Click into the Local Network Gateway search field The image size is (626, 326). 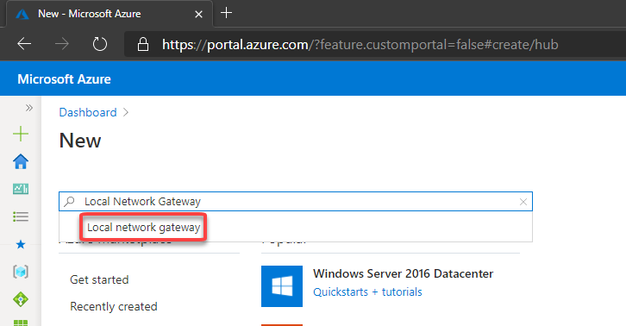point(296,201)
